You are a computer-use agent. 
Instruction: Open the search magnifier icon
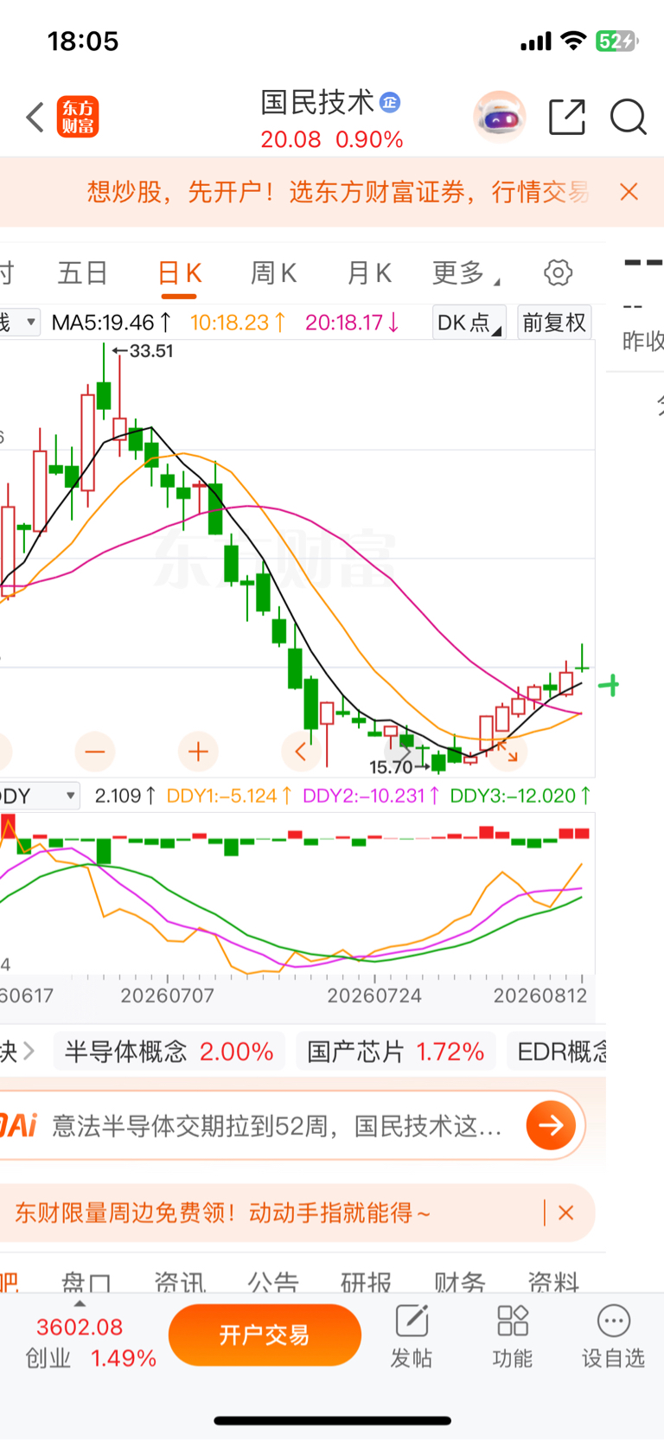click(629, 117)
